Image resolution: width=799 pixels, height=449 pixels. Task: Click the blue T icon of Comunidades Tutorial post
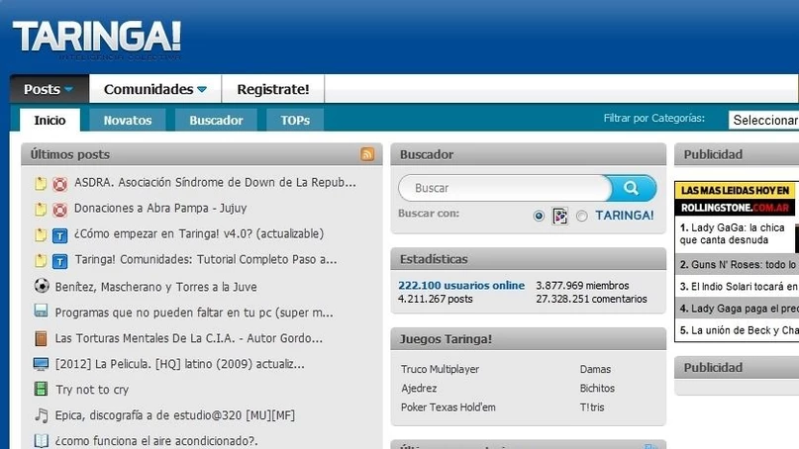59,261
